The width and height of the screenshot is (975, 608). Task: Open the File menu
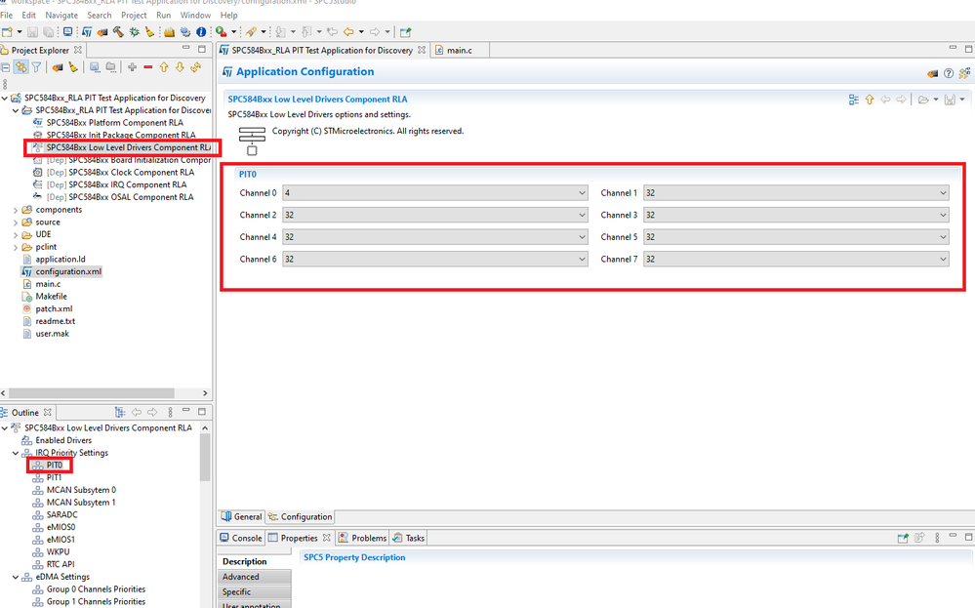(7, 15)
